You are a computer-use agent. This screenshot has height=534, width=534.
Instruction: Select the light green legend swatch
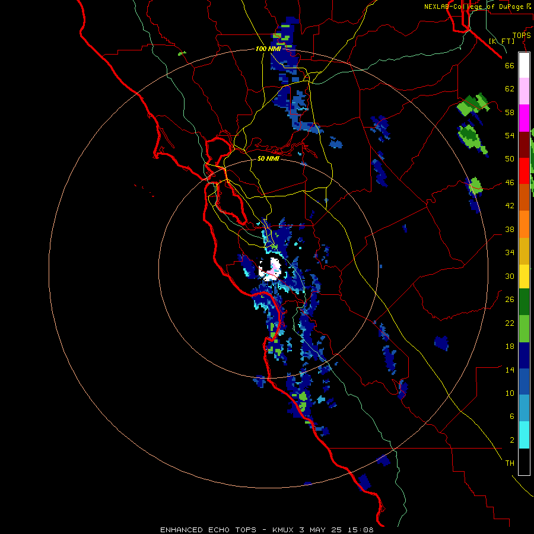[x=524, y=329]
